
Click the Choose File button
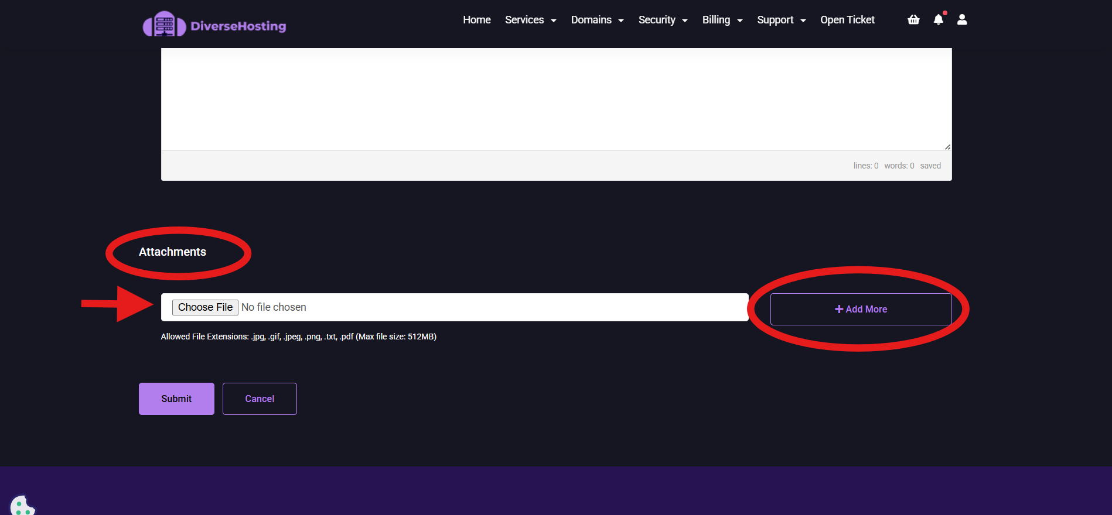[x=205, y=307]
